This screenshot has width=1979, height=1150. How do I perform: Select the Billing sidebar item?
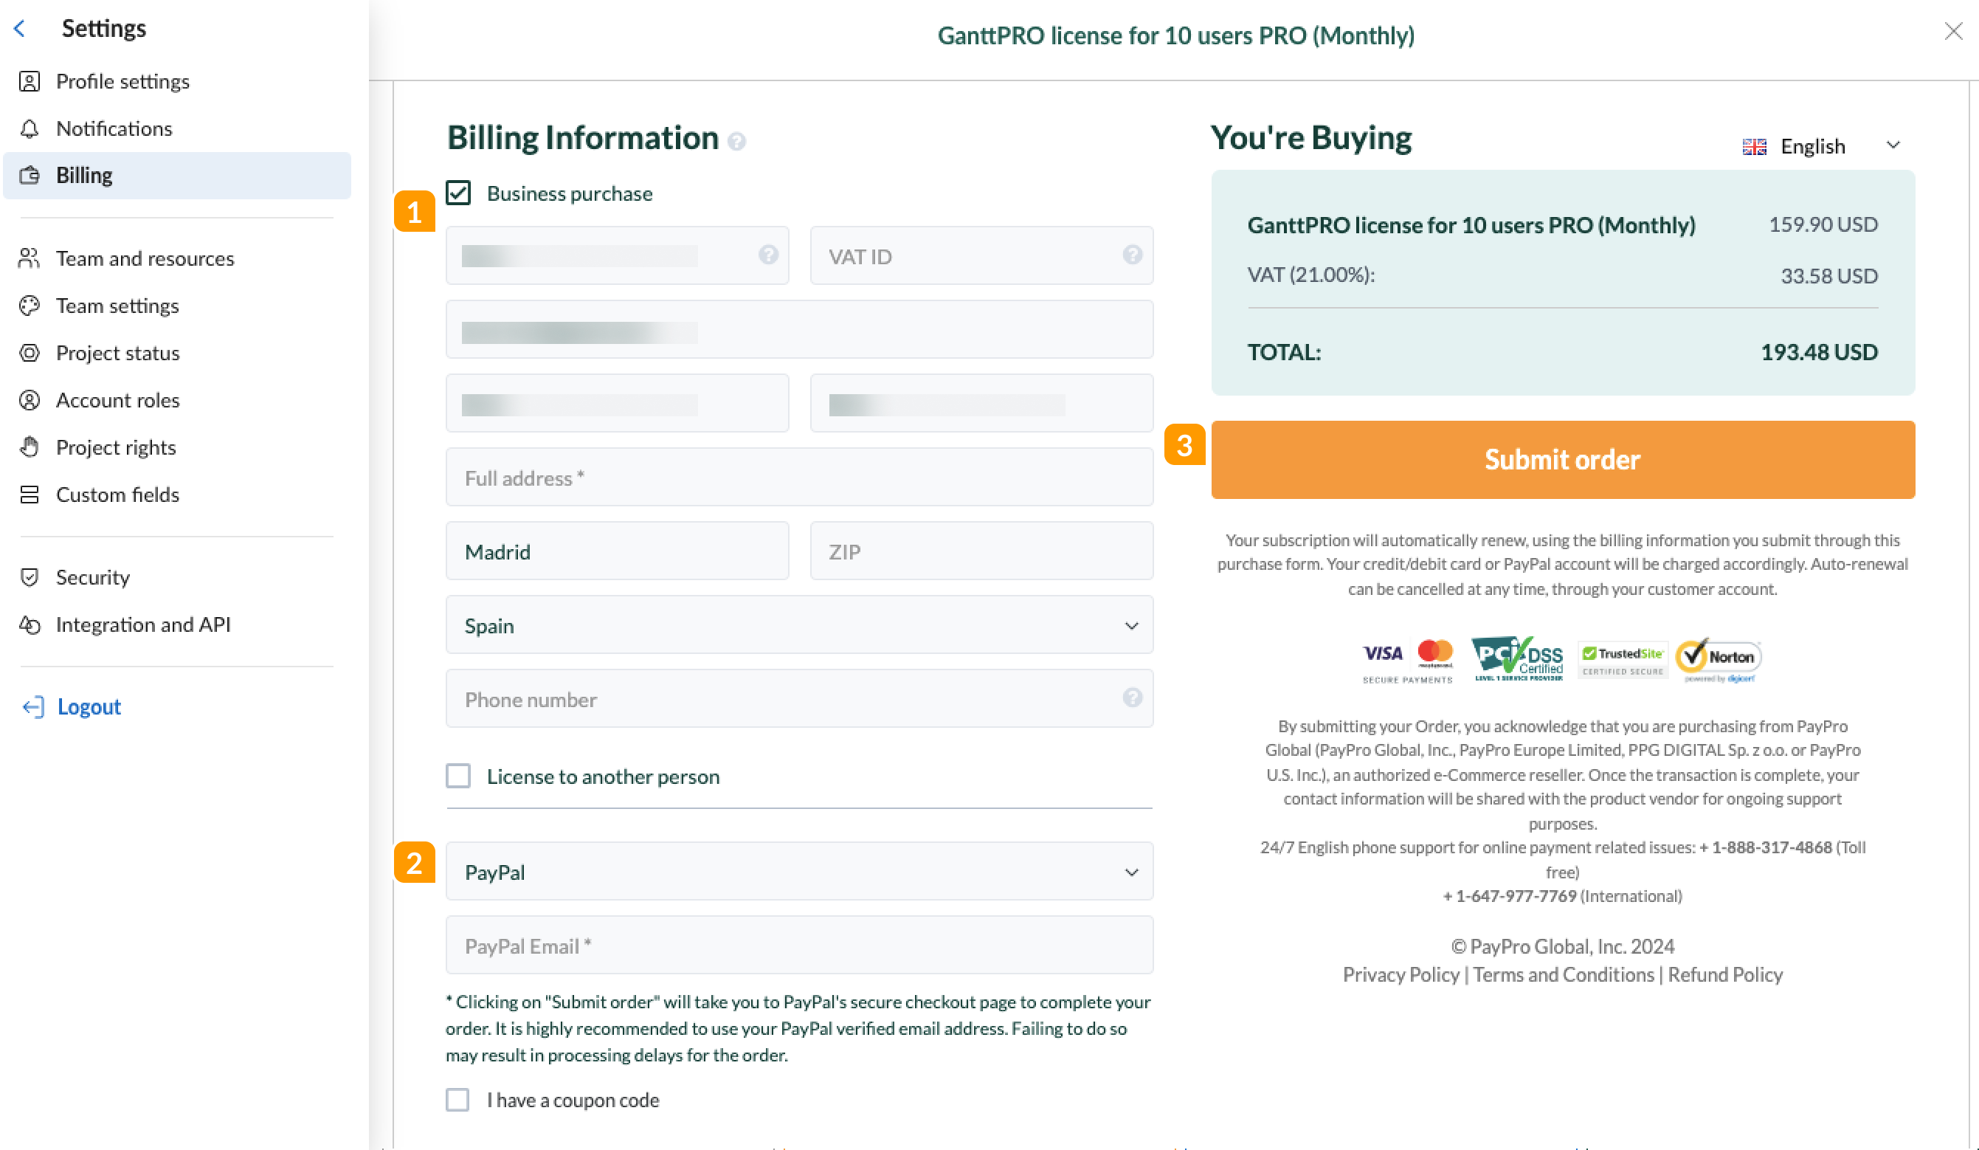click(176, 175)
